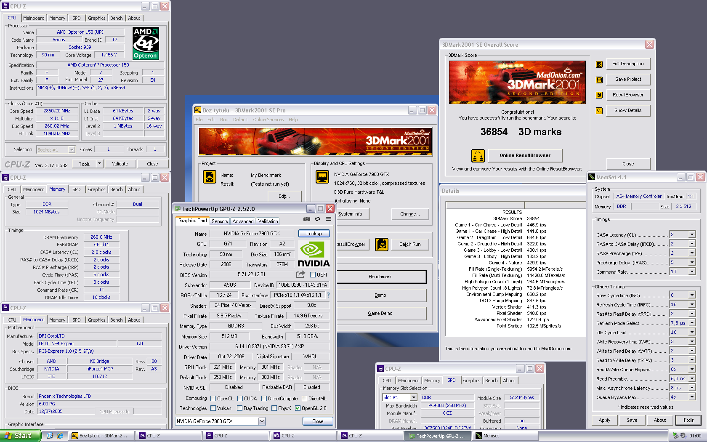Open the Bench tab in top CPU-Z window

click(x=117, y=18)
